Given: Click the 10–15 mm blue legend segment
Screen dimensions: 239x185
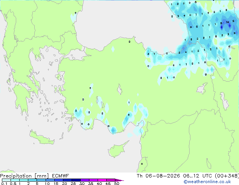Looking at the screenshot, I should [50, 180].
